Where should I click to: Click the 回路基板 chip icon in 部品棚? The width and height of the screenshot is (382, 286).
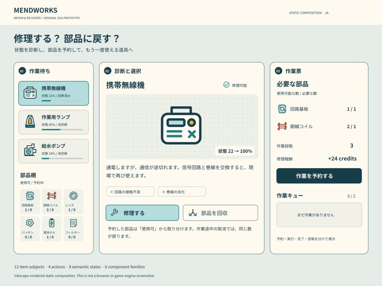[30, 196]
